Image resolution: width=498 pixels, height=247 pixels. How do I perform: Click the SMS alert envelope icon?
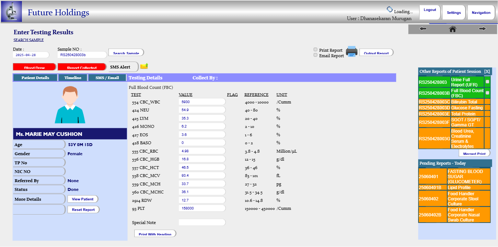click(x=144, y=66)
